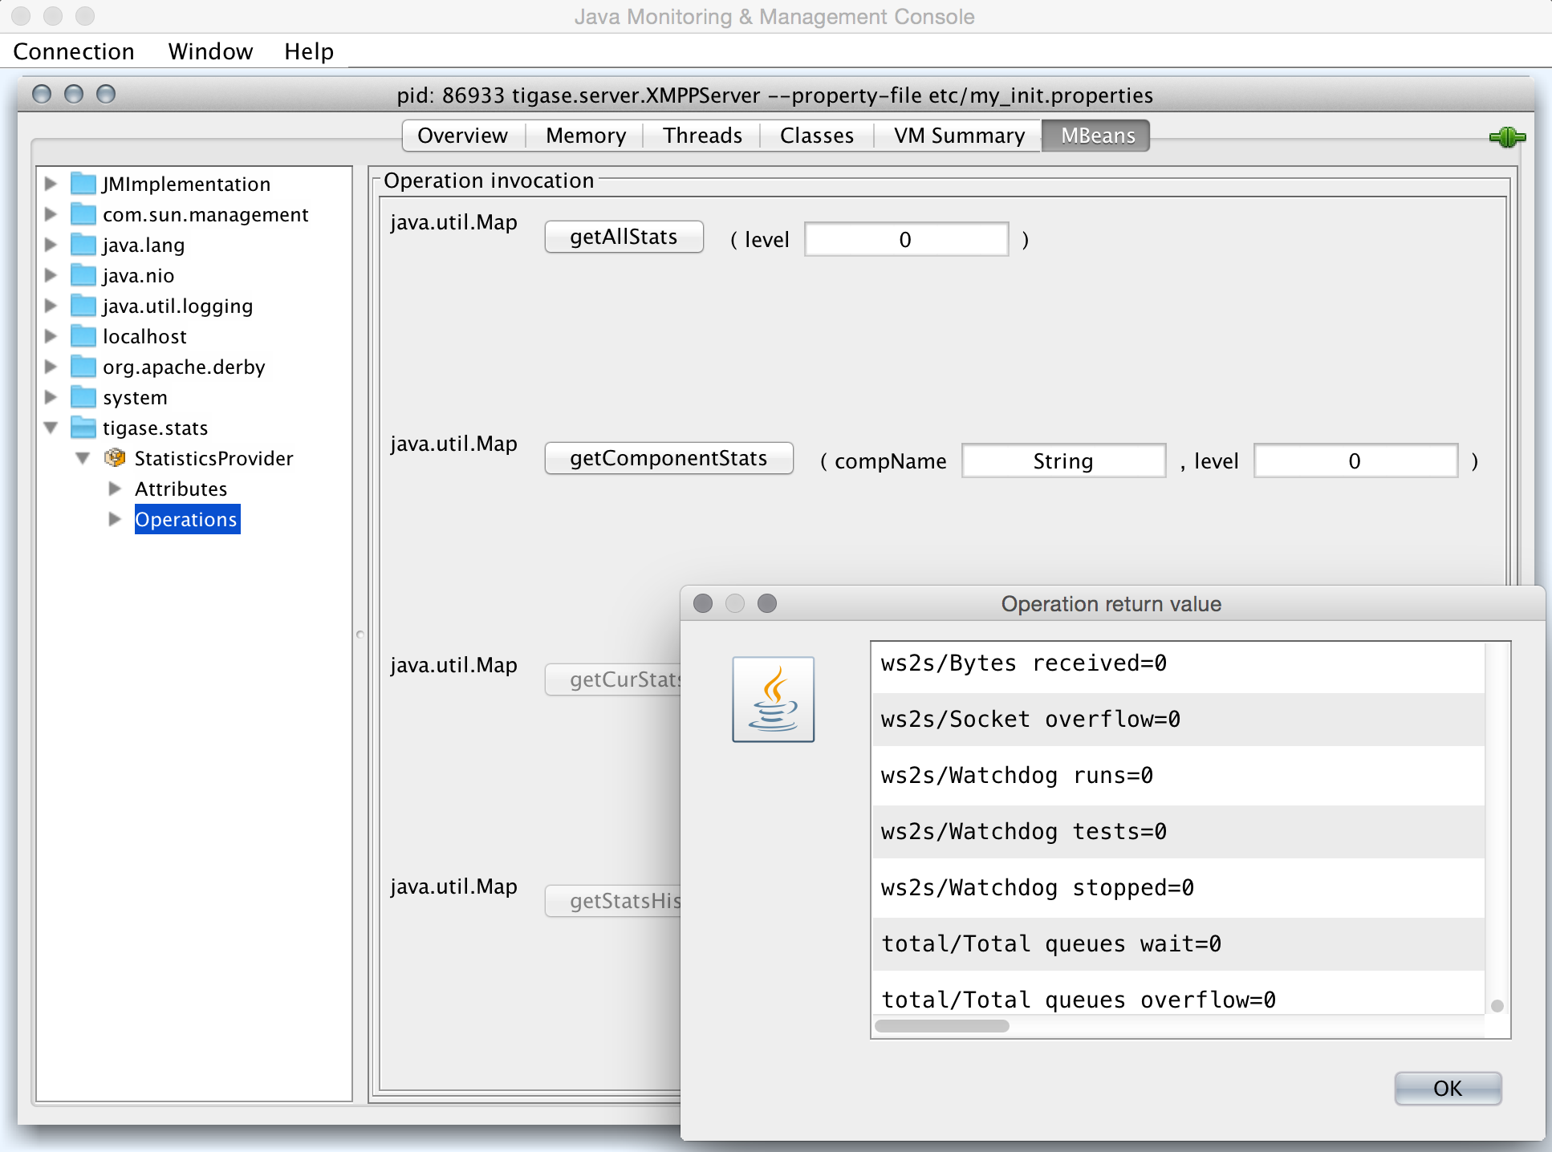Open the Connection menu

[x=74, y=51]
